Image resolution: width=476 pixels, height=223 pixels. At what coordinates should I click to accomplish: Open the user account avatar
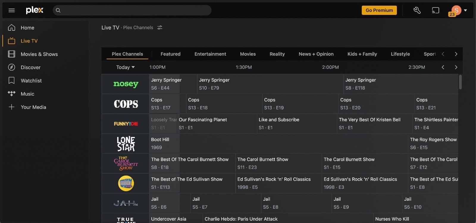(x=456, y=10)
